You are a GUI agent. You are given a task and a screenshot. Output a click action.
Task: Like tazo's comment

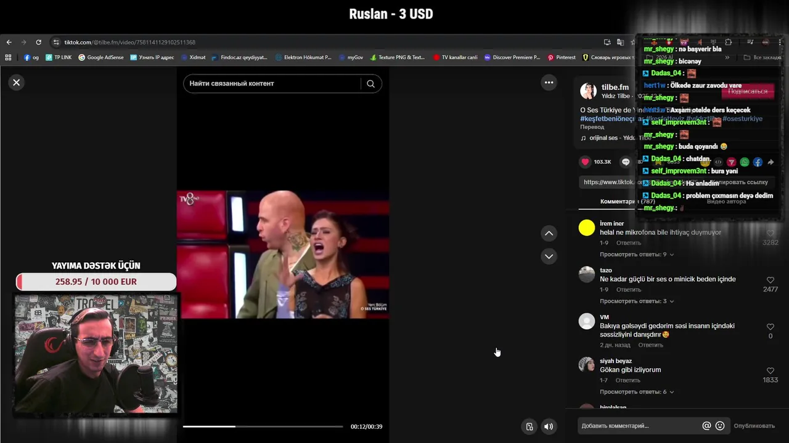click(x=770, y=280)
